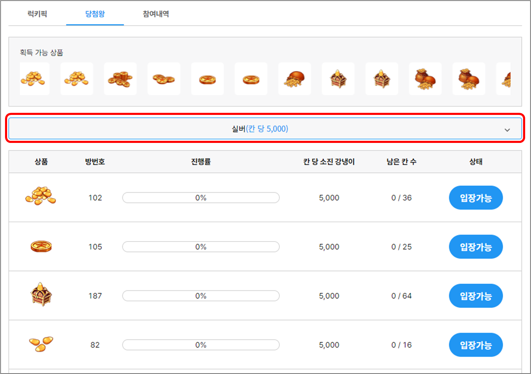Click the chevron arrow on 실버 selector

[507, 130]
